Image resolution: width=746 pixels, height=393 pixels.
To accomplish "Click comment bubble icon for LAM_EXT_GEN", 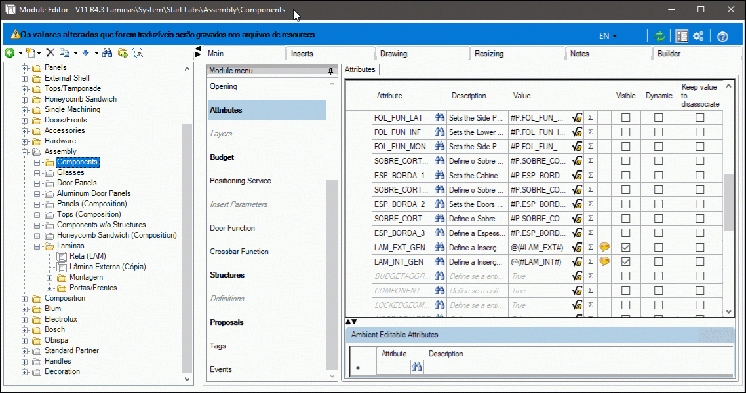I will (x=604, y=247).
